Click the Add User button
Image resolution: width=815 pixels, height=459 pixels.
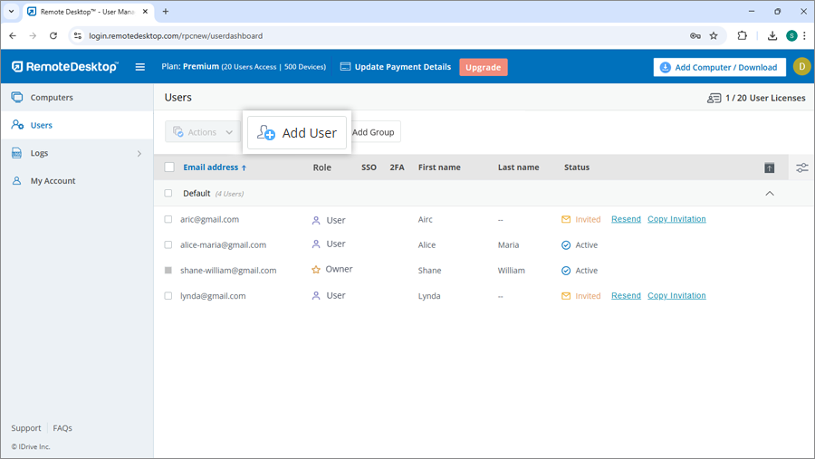pyautogui.click(x=297, y=133)
